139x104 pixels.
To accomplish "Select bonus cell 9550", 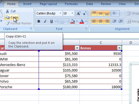I will click(101, 54).
